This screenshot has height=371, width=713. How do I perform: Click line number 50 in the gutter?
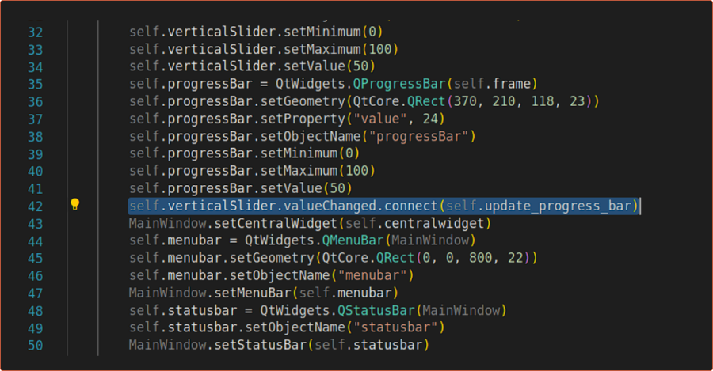(35, 345)
